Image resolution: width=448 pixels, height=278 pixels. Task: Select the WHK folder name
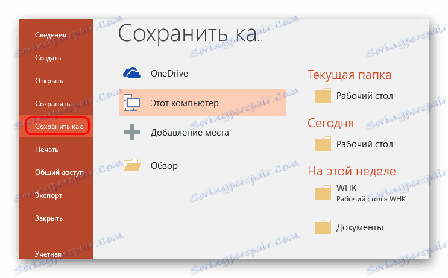point(347,188)
